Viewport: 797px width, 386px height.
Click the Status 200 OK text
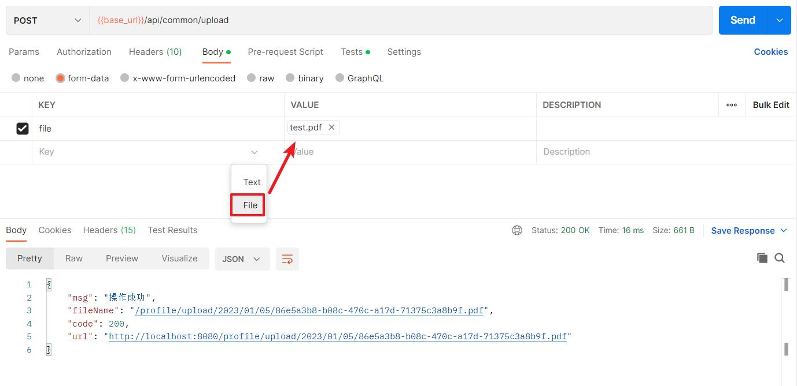coord(560,230)
